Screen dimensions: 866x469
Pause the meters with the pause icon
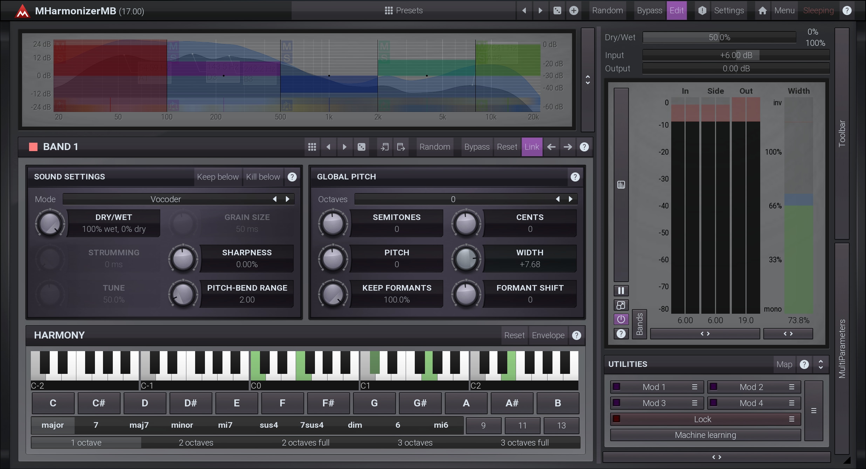coord(621,291)
